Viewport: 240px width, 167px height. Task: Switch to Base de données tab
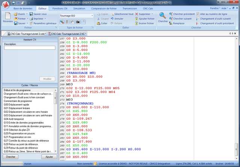[23, 9]
